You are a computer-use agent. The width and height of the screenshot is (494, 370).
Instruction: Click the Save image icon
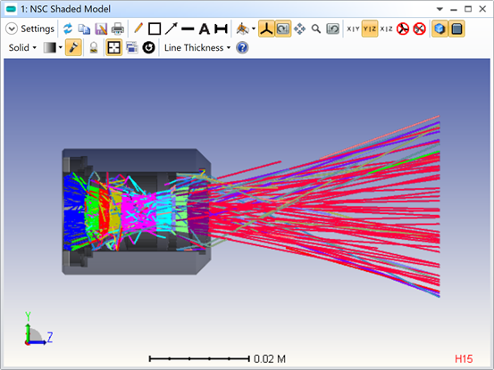(x=101, y=29)
